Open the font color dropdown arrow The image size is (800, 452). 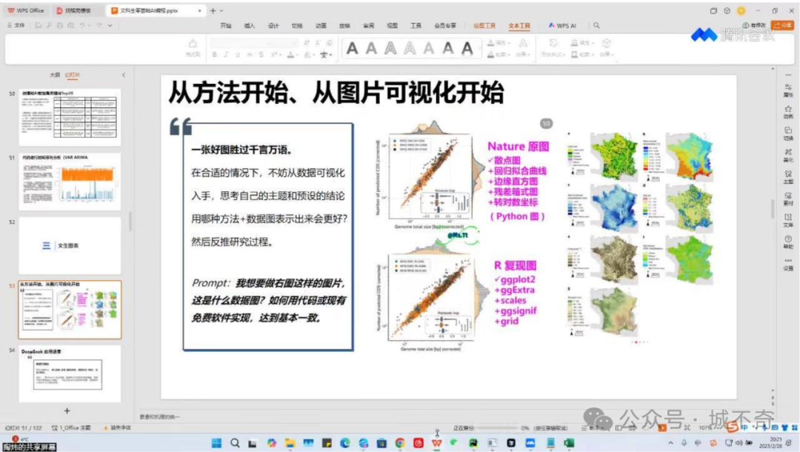[297, 55]
